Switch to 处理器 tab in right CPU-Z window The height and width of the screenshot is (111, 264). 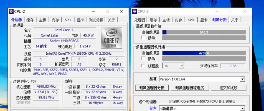139,20
